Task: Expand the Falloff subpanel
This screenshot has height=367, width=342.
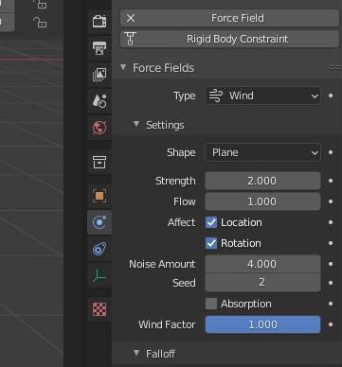Action: 136,353
